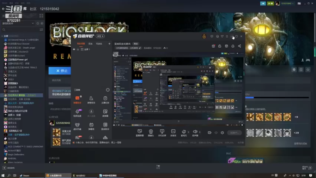
Task: Click the unlock padlock icon in header
Action: pyautogui.click(x=220, y=46)
